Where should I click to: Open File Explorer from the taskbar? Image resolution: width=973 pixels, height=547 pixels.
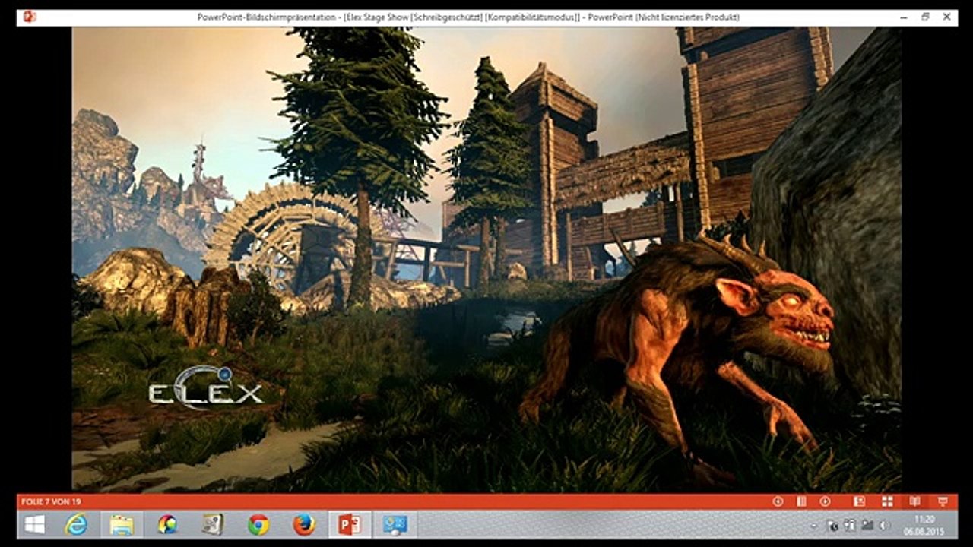[x=122, y=524]
